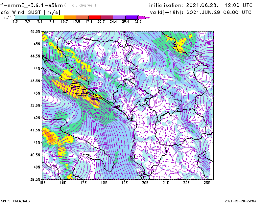Click the yellow legend color swatch

[58, 17]
